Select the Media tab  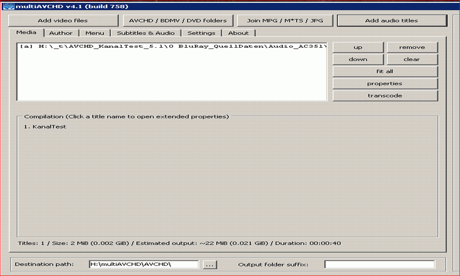(27, 33)
